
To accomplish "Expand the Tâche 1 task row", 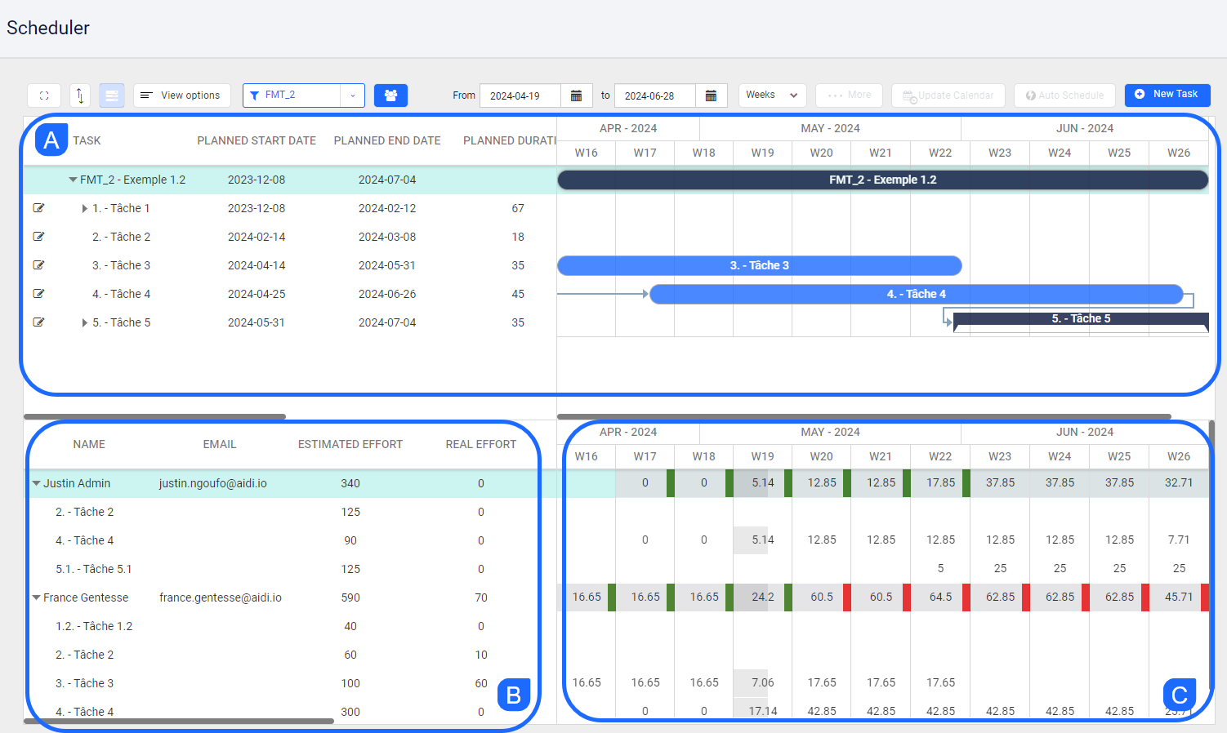I will (x=85, y=207).
